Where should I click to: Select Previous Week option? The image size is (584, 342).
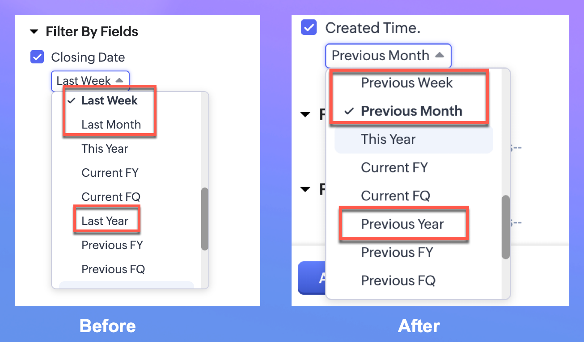406,83
